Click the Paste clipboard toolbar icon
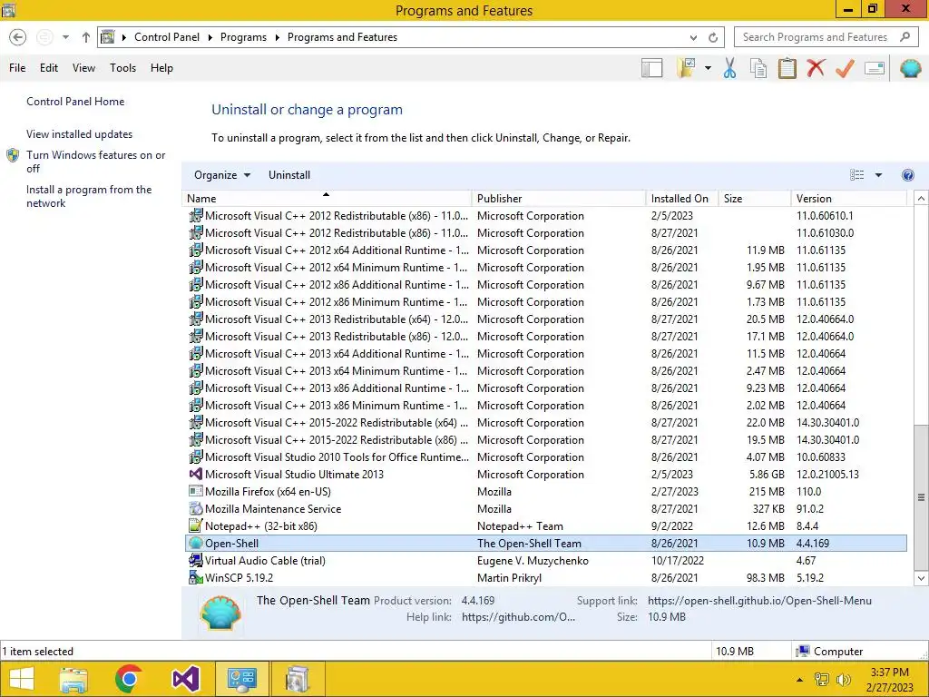The image size is (929, 697). [x=787, y=68]
